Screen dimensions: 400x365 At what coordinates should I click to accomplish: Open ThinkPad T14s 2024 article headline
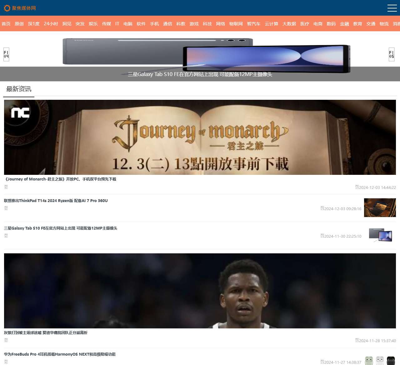click(x=56, y=201)
